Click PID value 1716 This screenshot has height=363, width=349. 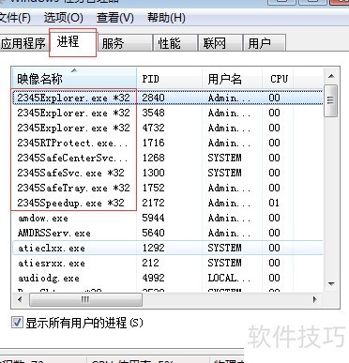[x=153, y=143]
